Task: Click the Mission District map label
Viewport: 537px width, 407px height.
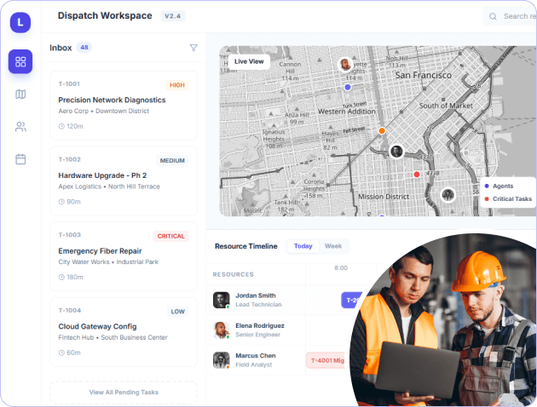Action: click(384, 197)
